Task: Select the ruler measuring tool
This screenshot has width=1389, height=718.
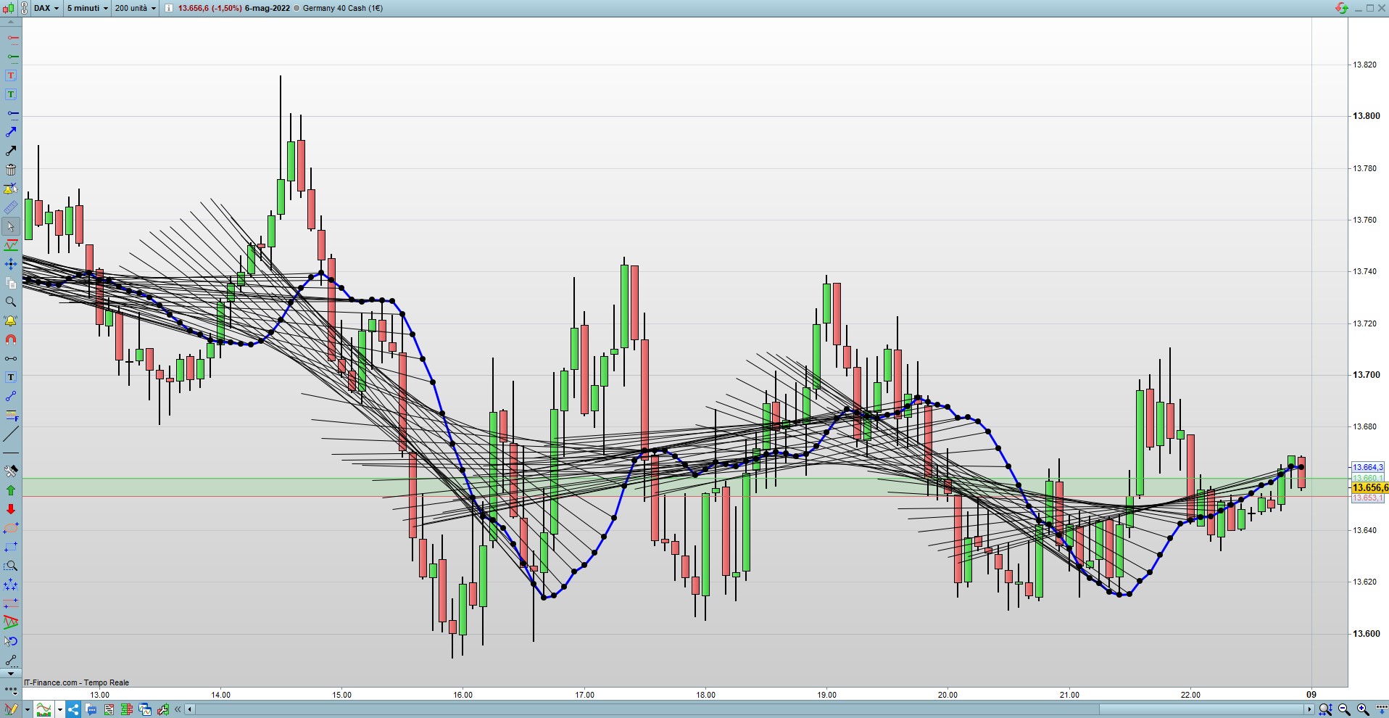Action: pyautogui.click(x=11, y=207)
